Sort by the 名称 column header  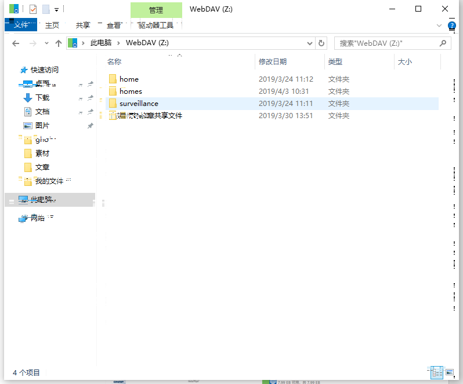[x=179, y=62]
